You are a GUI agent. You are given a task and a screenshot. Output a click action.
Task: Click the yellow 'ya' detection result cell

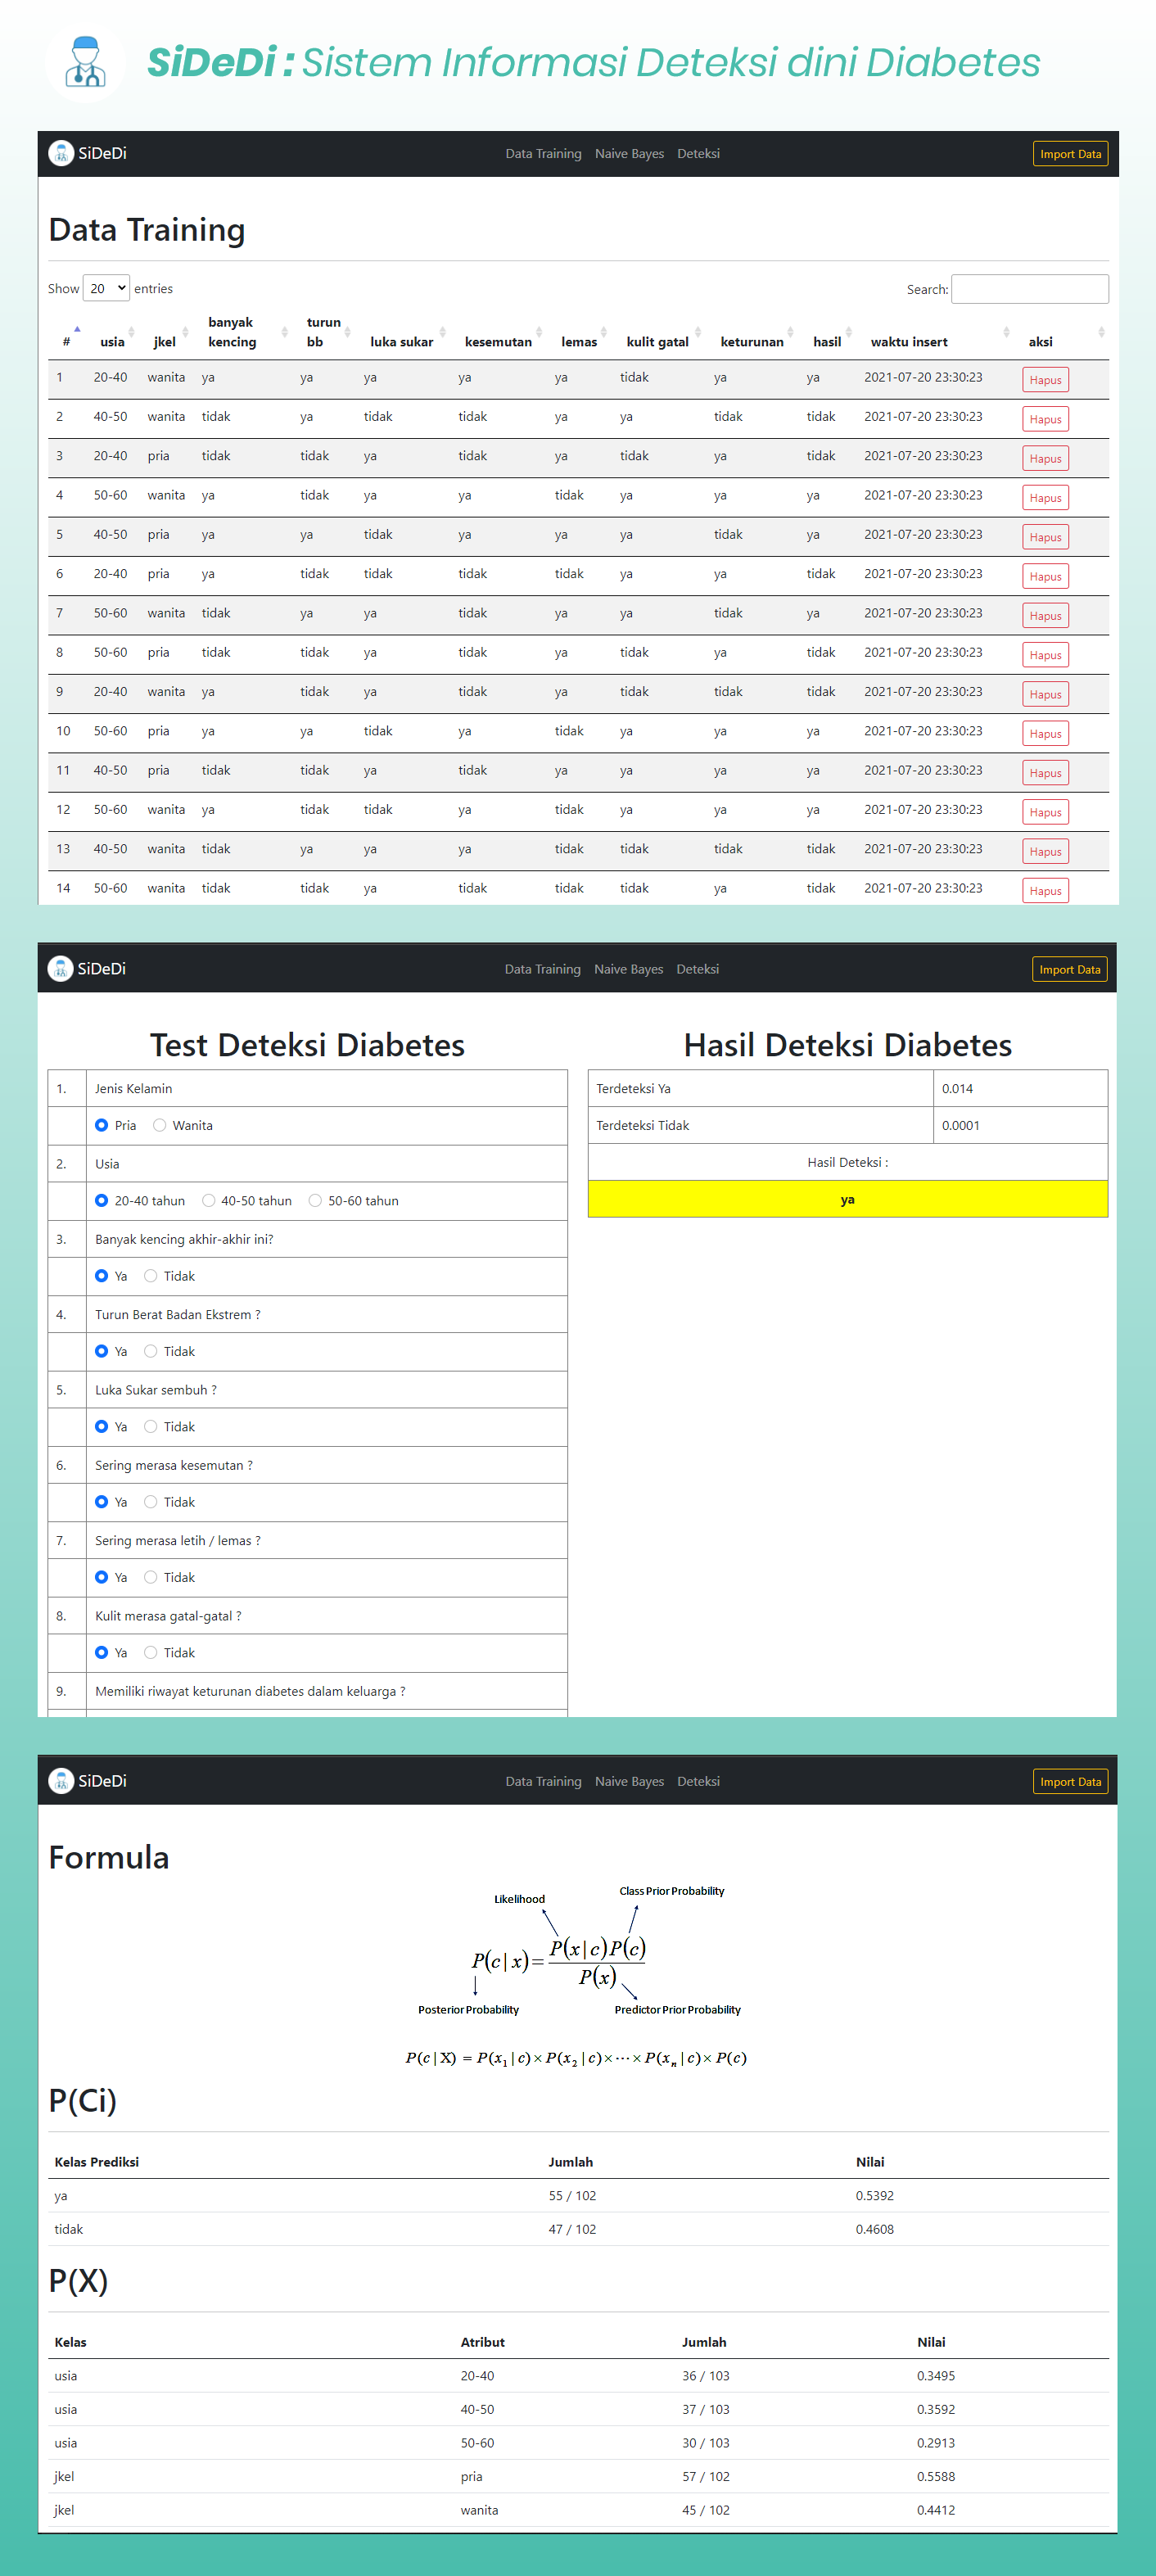pos(848,1199)
